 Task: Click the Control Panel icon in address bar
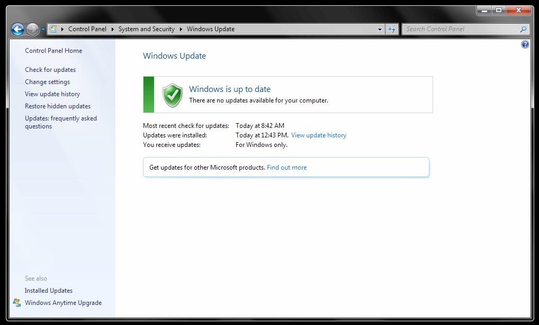coord(53,29)
